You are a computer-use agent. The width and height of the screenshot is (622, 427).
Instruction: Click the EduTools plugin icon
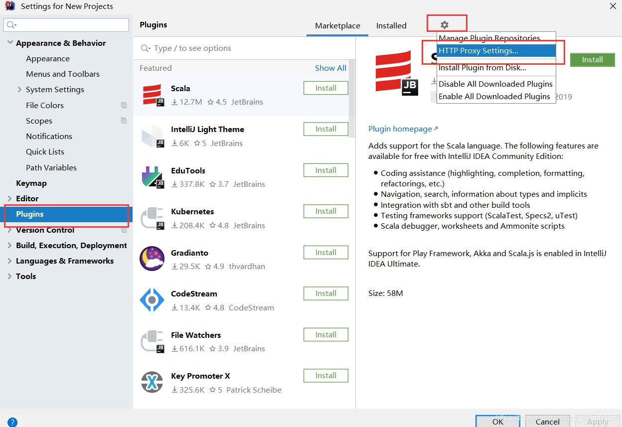[x=153, y=177]
